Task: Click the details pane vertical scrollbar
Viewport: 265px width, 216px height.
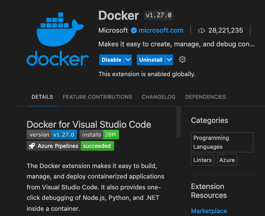Action: pos(178,122)
